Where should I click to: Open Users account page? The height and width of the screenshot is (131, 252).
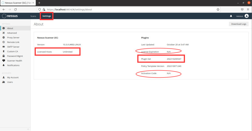pyautogui.click(x=15, y=82)
